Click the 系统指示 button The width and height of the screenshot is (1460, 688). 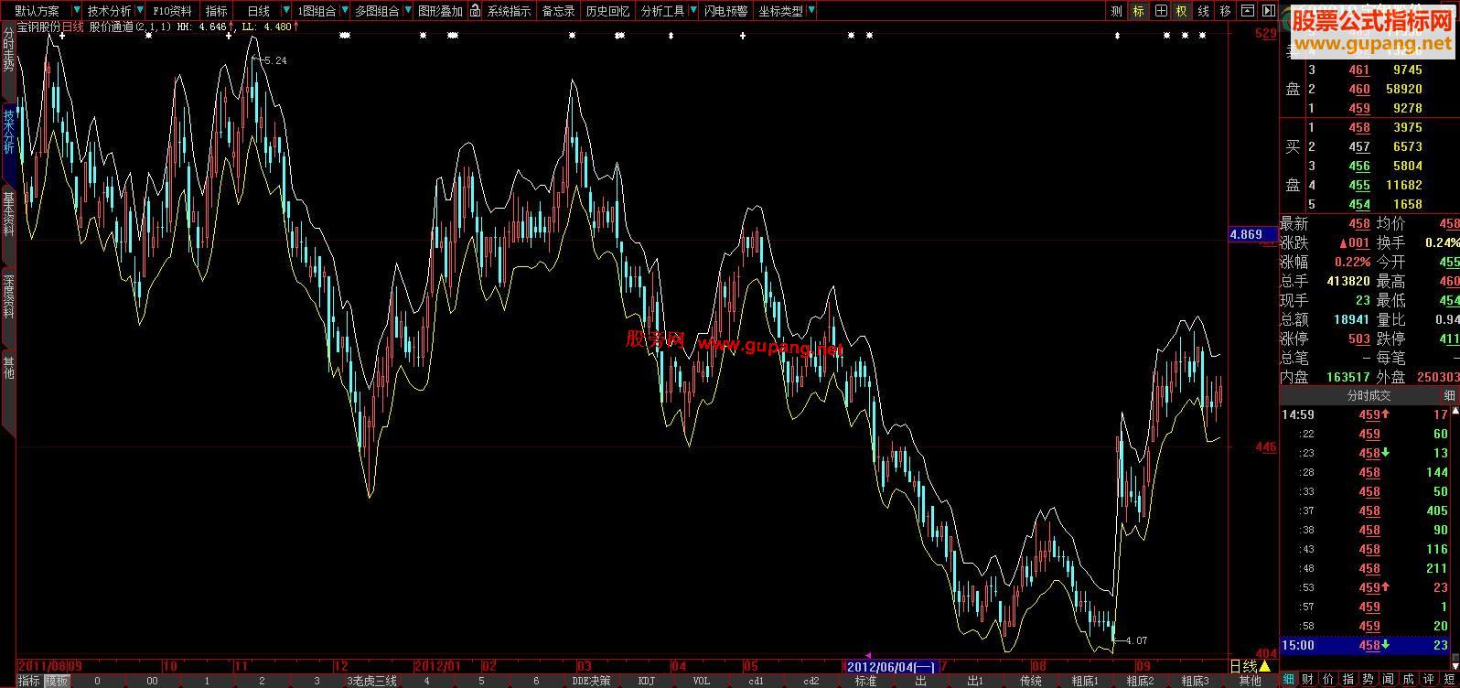click(509, 11)
